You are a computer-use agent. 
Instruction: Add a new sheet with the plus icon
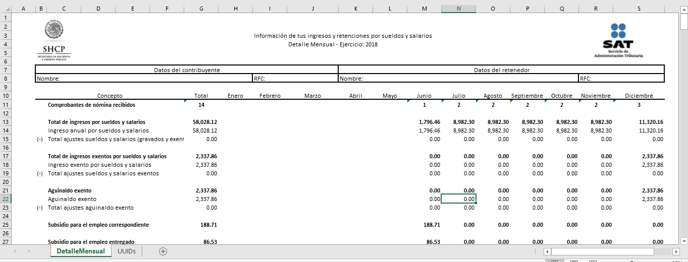tap(163, 251)
